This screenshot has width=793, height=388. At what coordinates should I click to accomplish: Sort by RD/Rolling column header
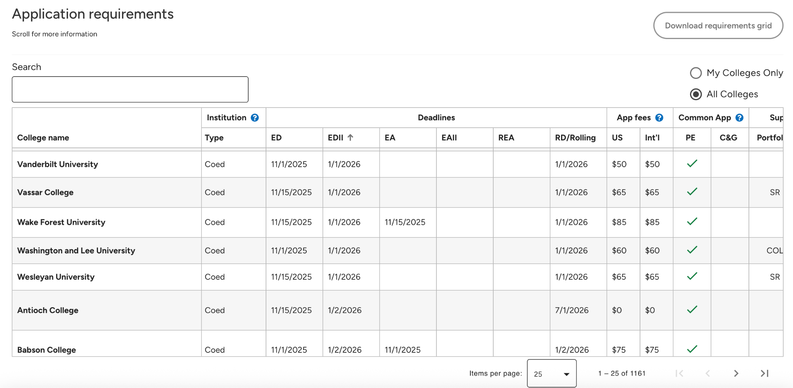575,138
